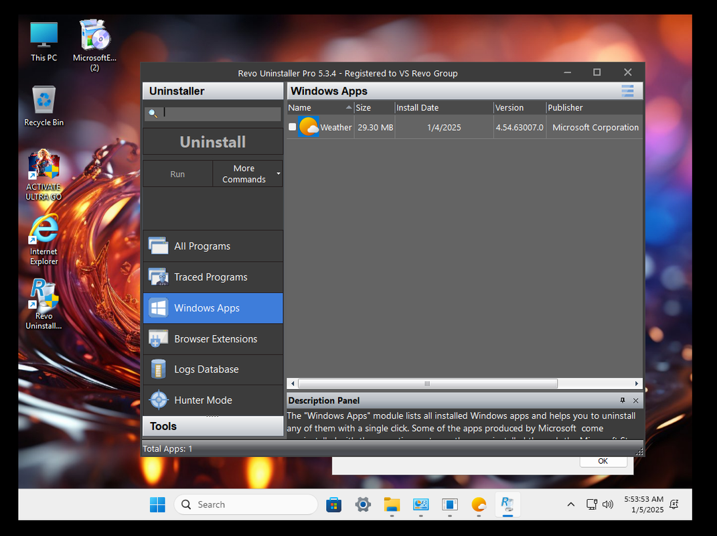This screenshot has width=717, height=536.
Task: Click the blue window app taskbar icon
Action: [450, 505]
